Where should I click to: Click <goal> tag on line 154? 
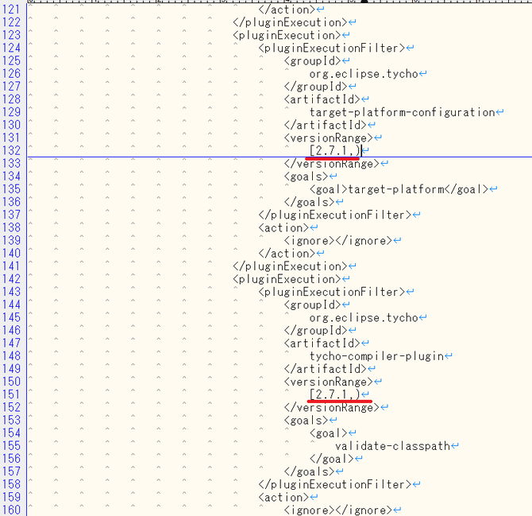click(x=329, y=433)
